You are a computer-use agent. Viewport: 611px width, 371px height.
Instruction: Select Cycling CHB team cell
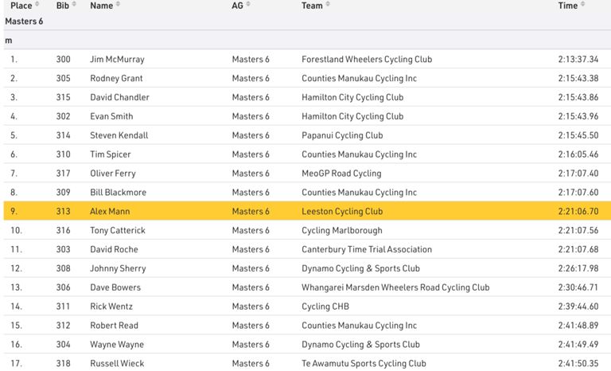325,307
